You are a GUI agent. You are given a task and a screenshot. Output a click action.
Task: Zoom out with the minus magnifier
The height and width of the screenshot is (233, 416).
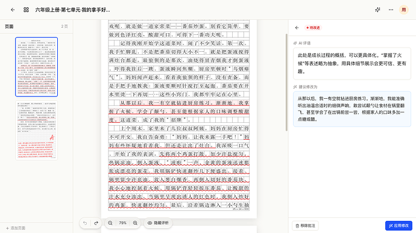110,223
